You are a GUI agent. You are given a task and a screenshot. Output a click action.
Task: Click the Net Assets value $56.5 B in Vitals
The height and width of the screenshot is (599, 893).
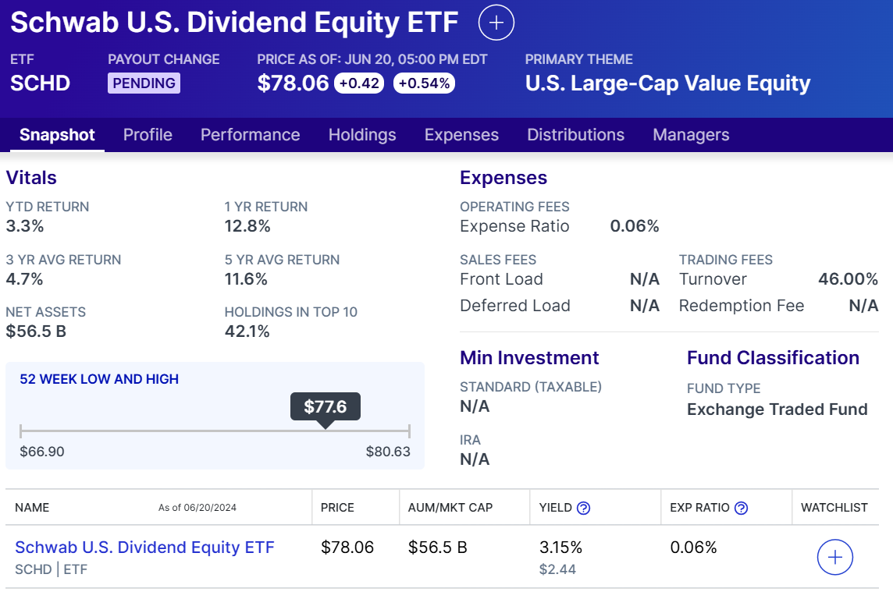point(36,331)
